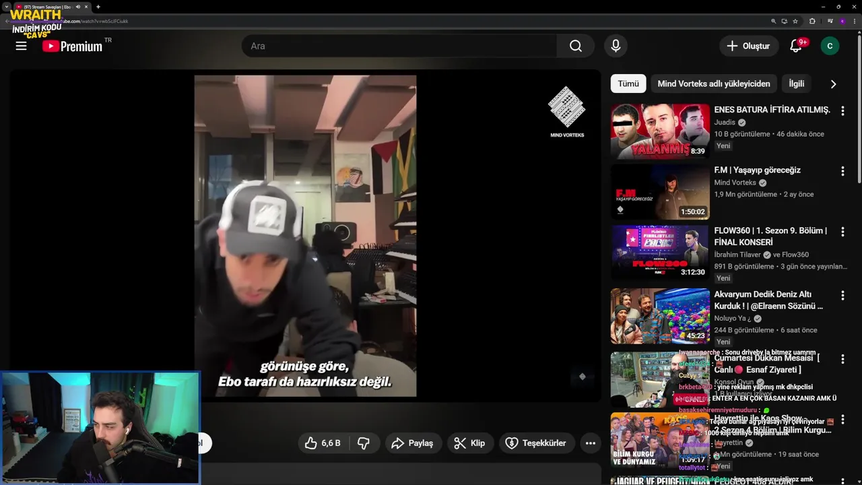The width and height of the screenshot is (862, 485).
Task: Click the ENES BATURA İFTİRA ATILMIŞ. title
Action: [x=772, y=109]
